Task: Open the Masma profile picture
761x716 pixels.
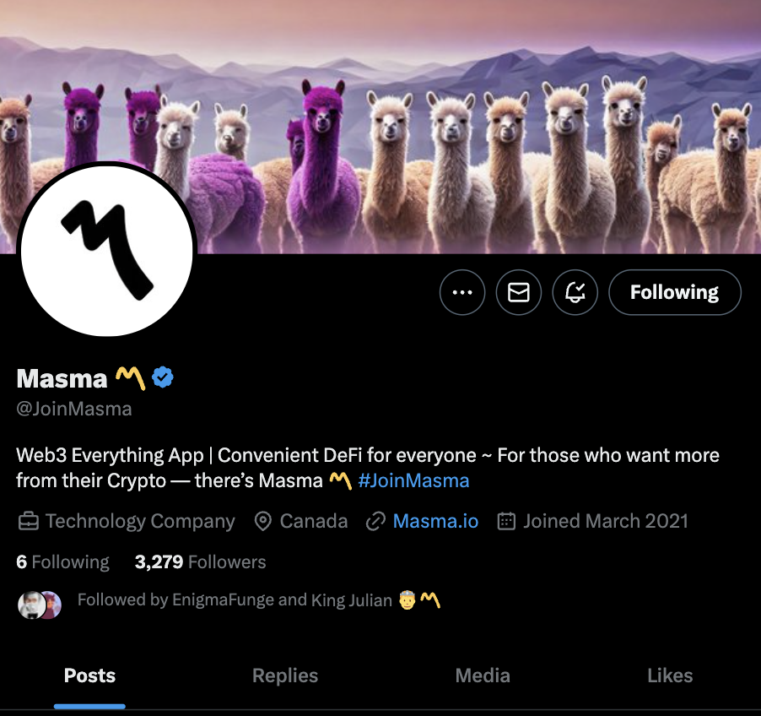Action: 107,250
